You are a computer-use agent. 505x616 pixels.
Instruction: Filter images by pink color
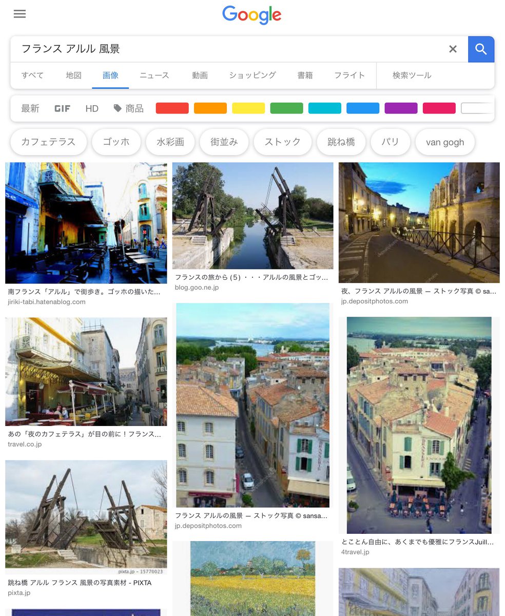coord(439,108)
